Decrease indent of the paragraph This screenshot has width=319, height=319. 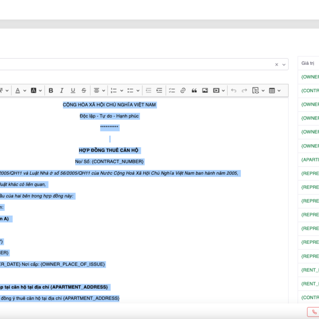pos(149,90)
